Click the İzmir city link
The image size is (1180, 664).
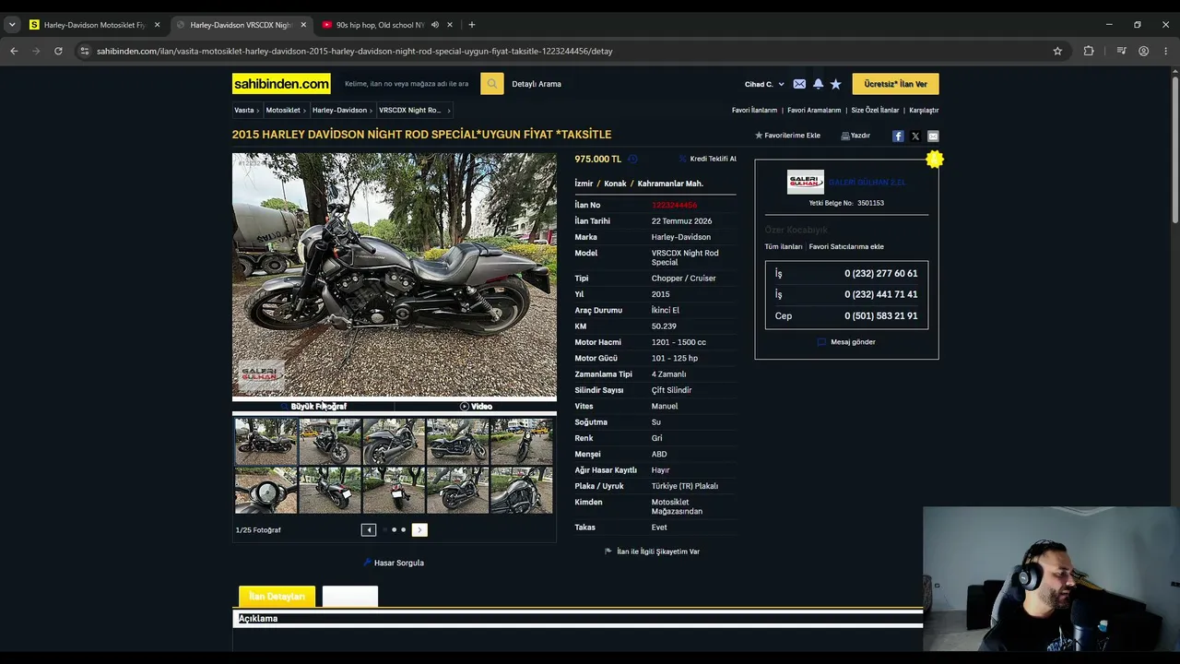click(584, 184)
